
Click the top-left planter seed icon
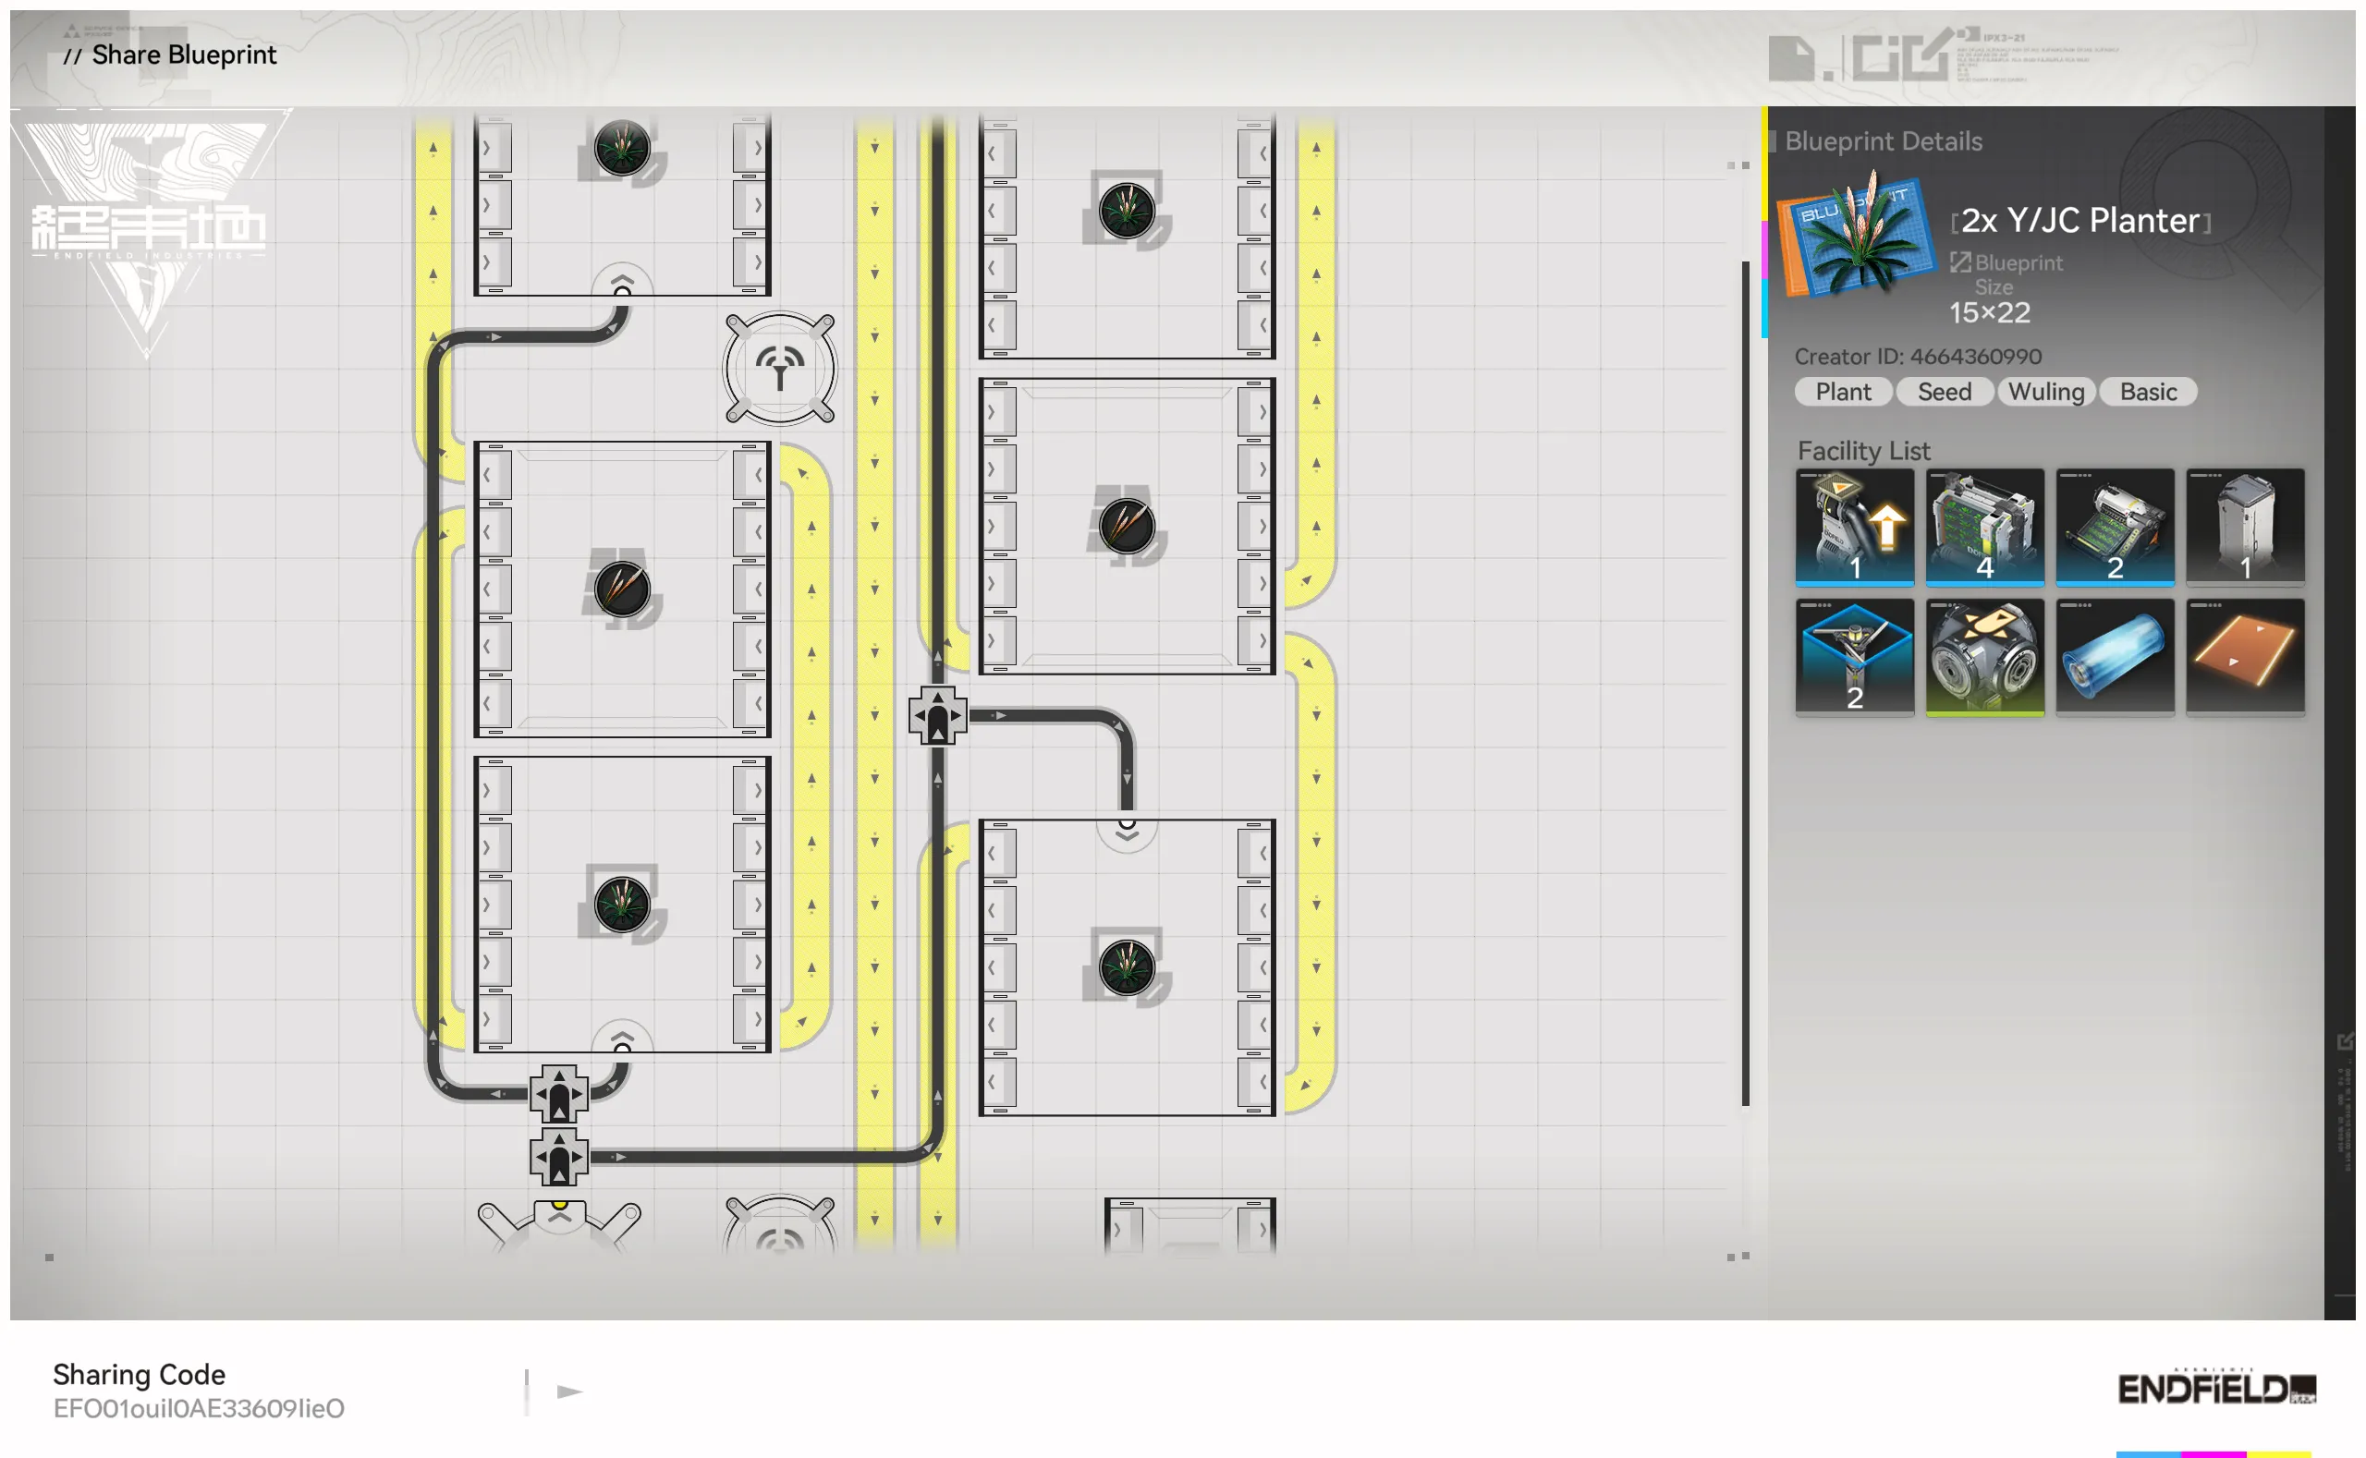[622, 148]
